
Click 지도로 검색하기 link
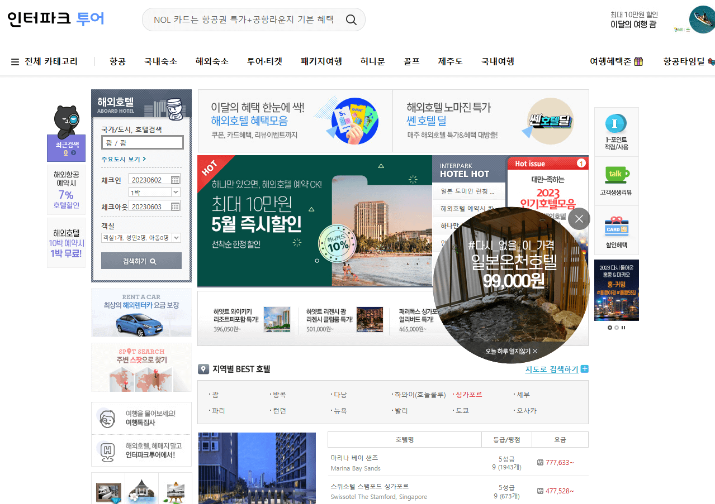[551, 369]
